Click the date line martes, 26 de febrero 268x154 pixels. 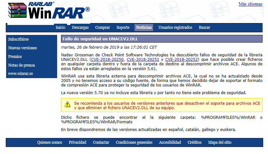click(x=109, y=47)
